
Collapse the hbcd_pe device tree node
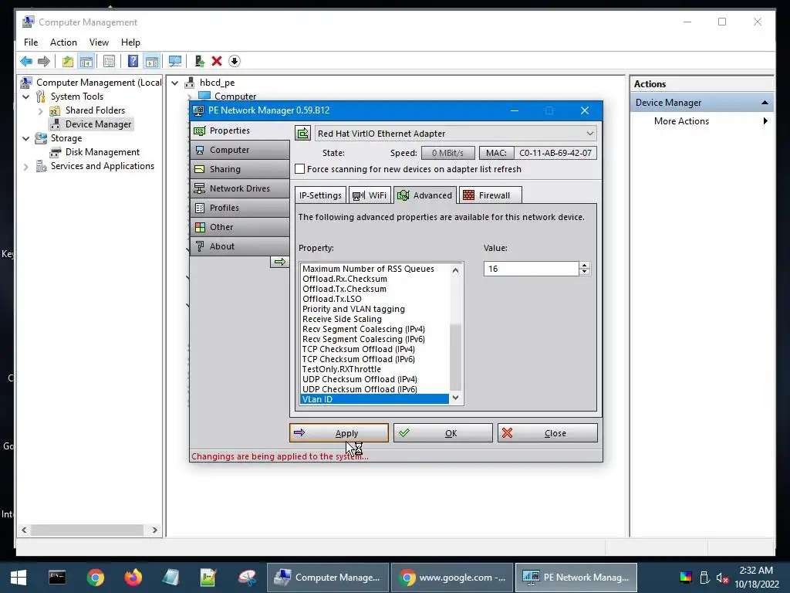tap(175, 83)
